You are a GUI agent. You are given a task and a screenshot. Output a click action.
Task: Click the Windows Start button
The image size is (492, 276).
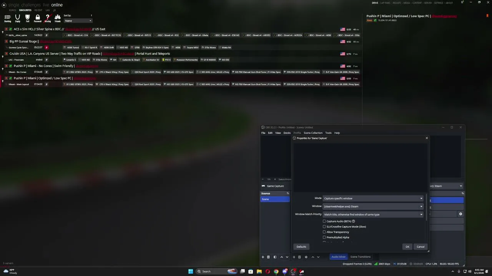pos(190,271)
